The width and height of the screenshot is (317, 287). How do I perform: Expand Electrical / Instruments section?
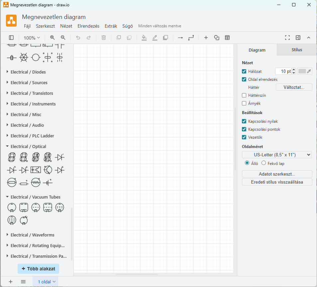[x=33, y=104]
